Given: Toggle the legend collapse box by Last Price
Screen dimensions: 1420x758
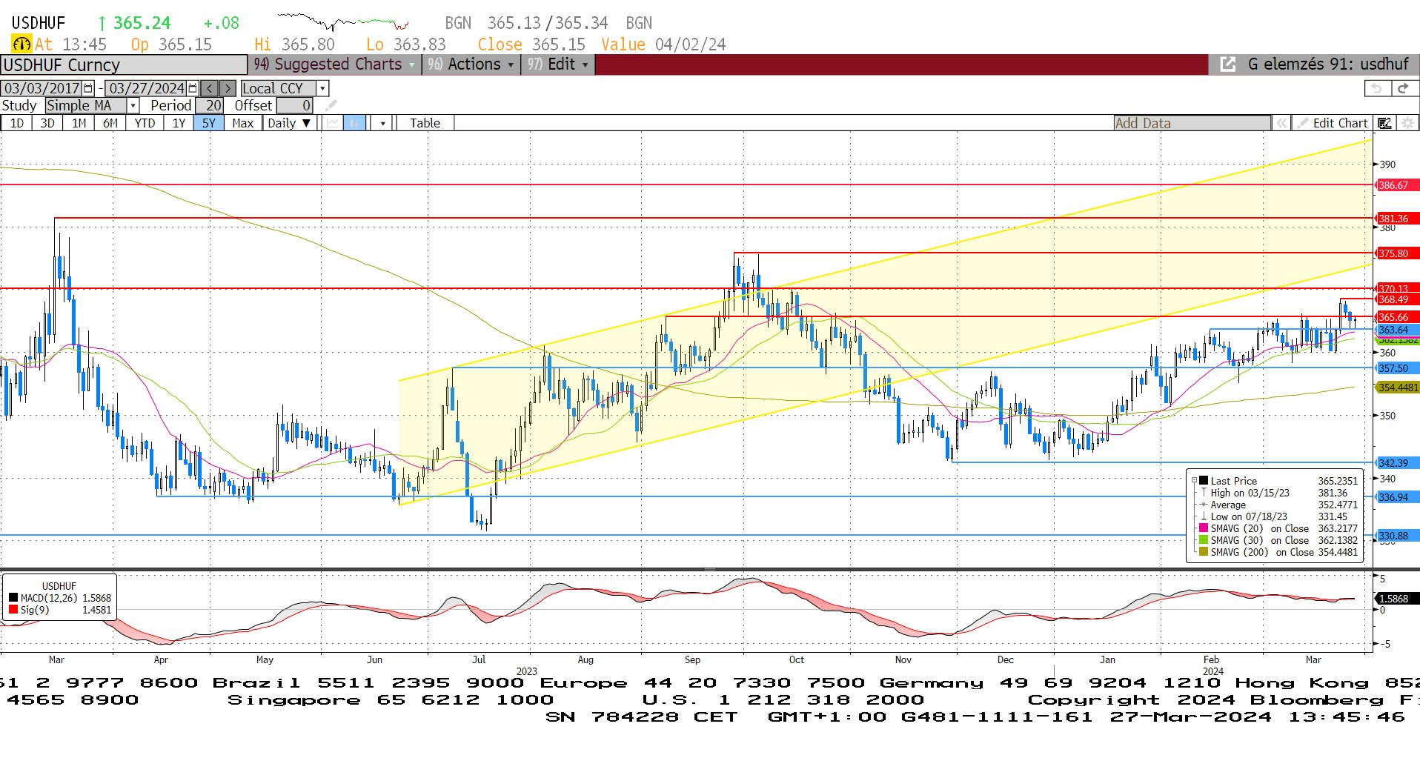Looking at the screenshot, I should tap(1194, 481).
